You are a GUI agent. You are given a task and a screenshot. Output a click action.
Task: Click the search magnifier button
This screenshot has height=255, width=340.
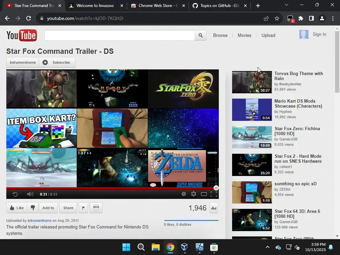click(x=201, y=35)
